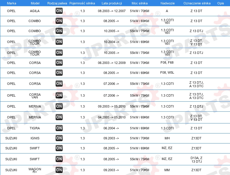Image resolution: width=230 pixels, height=175 pixels.
Task: Click OPEL in AGILA row
Action: tap(11, 11)
